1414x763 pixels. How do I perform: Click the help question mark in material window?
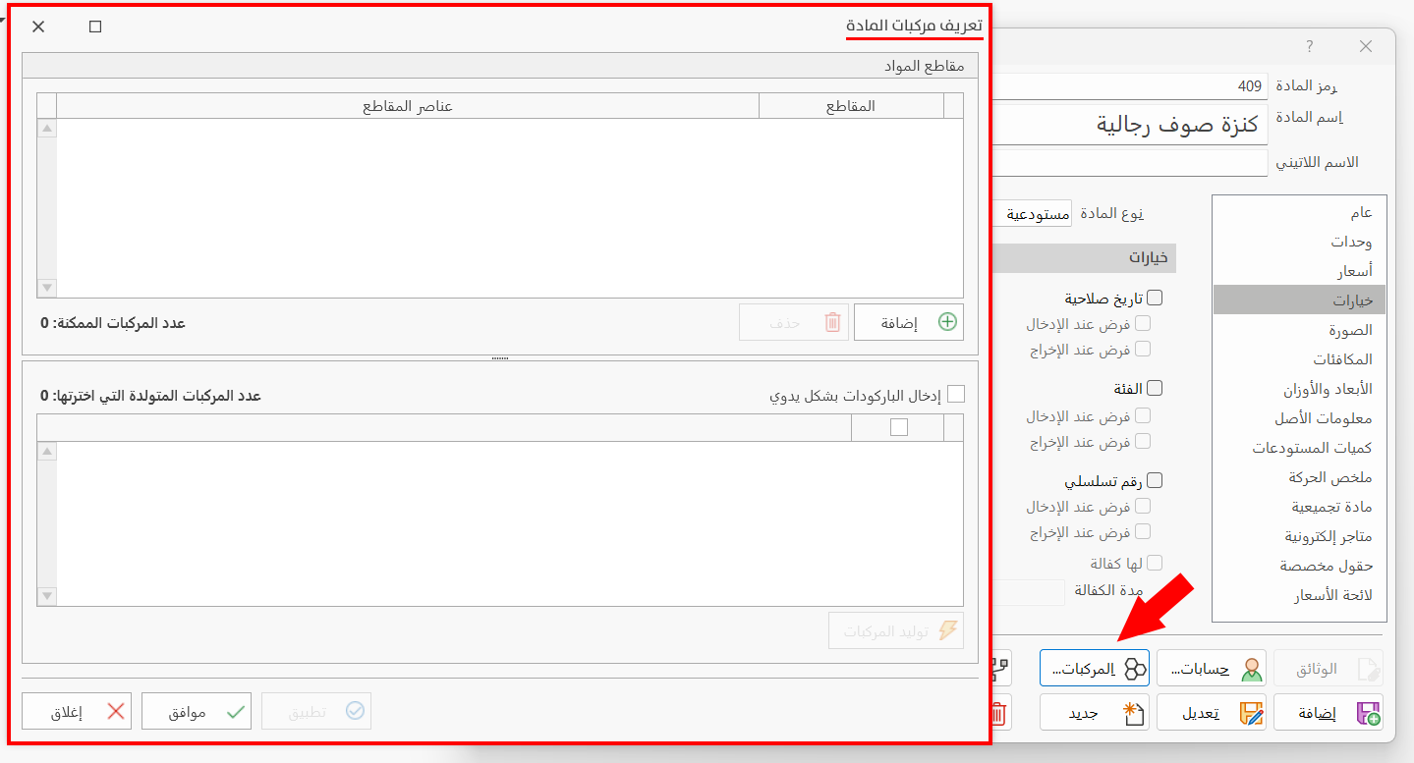point(1310,46)
